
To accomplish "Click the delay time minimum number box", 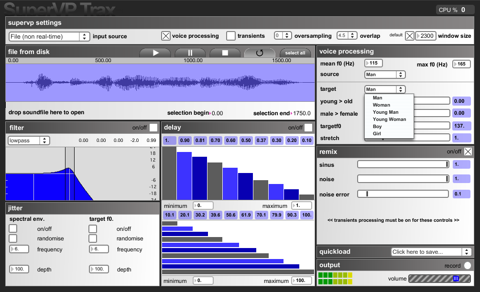I will [x=203, y=281].
